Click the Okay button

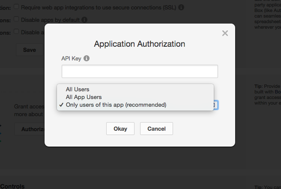[120, 129]
